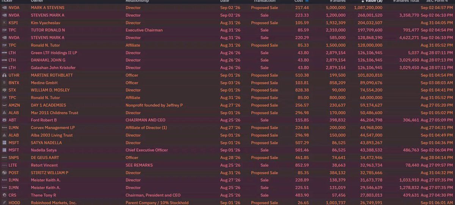The height and width of the screenshot is (205, 455).
Task: Click ILMN logo in Corvex Management LP row
Action: 4,128
